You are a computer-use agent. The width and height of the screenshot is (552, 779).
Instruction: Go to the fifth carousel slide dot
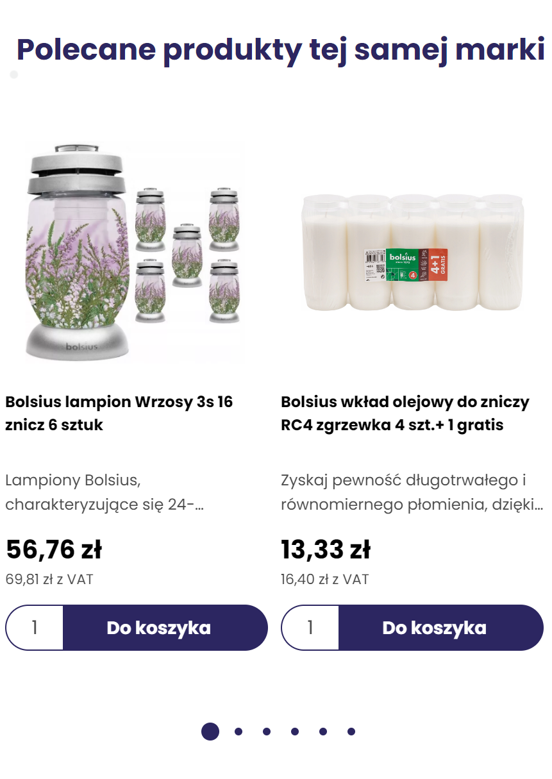pos(323,732)
